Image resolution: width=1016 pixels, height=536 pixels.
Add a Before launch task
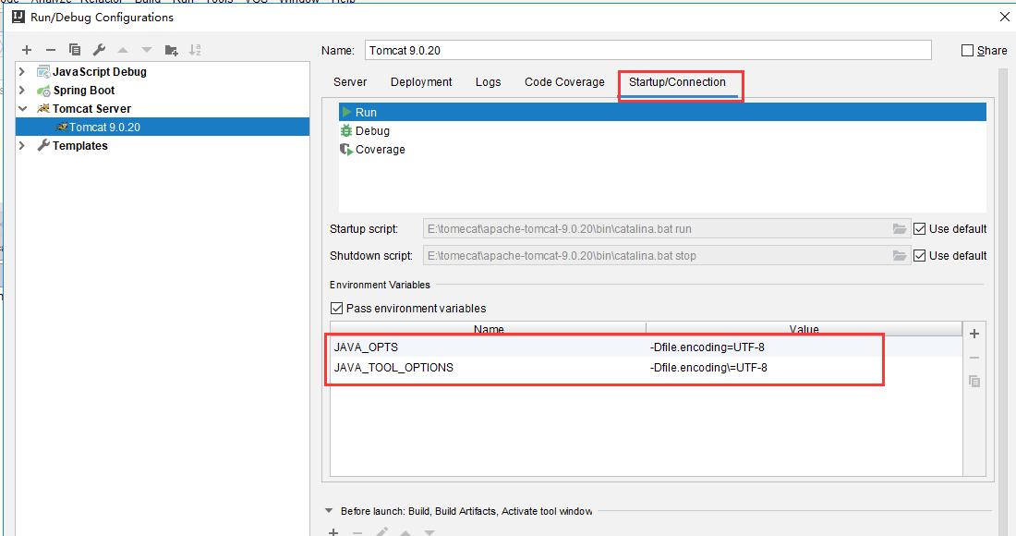tap(333, 531)
